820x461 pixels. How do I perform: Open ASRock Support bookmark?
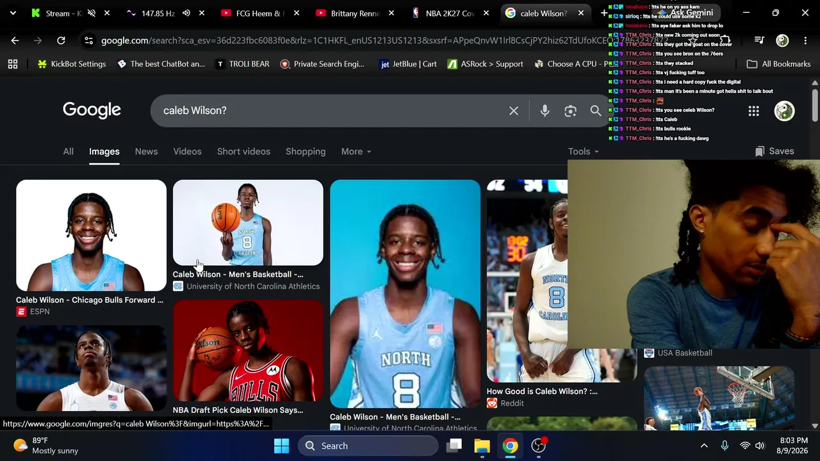pos(485,64)
